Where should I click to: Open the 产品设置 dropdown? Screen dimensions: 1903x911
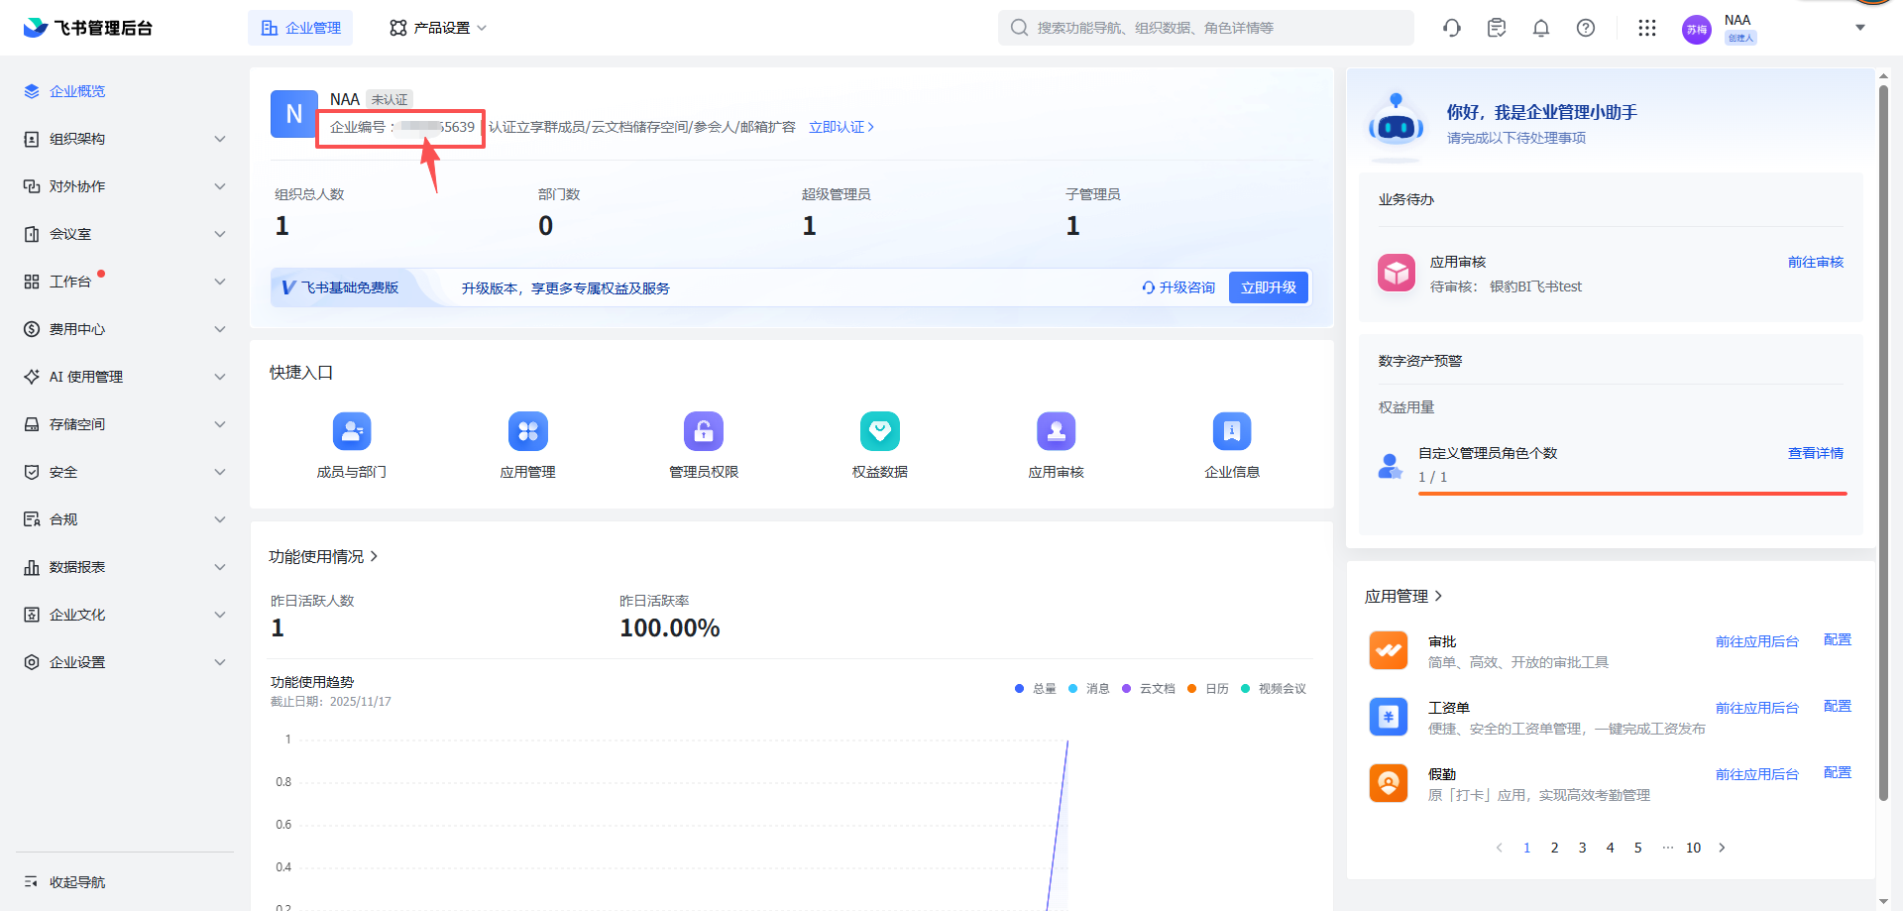(437, 28)
